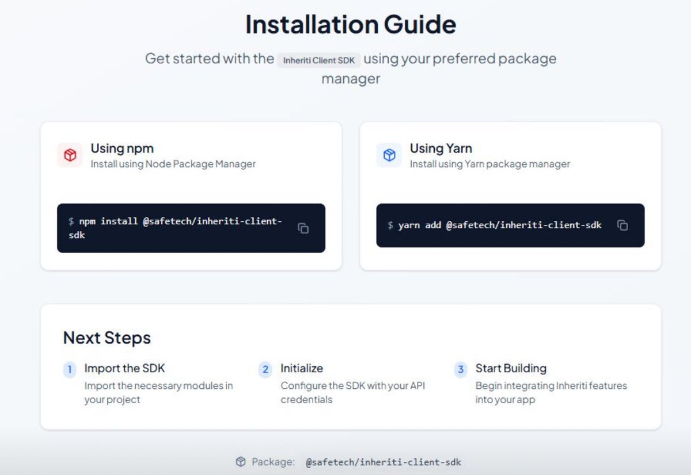Click the blue Yarn package icon

click(389, 155)
